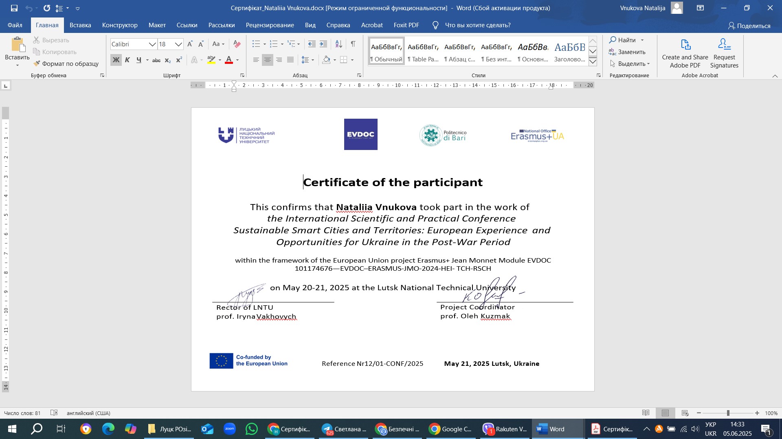
Task: Click the Save icon in quick access toolbar
Action: [14, 8]
